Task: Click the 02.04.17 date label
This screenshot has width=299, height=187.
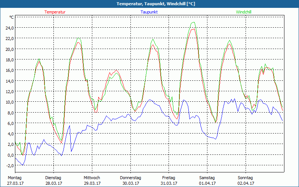Action: (246, 183)
